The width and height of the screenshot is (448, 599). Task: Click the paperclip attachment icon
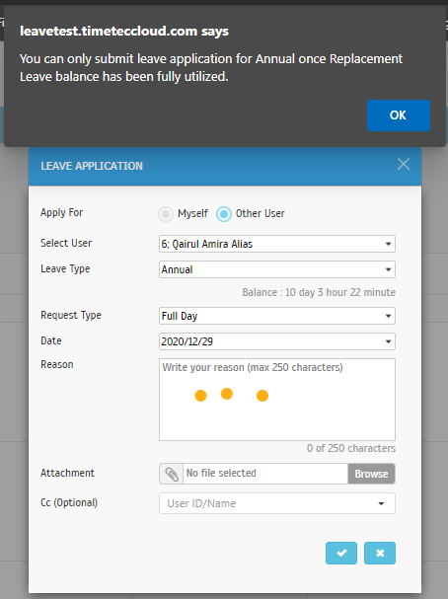point(172,474)
